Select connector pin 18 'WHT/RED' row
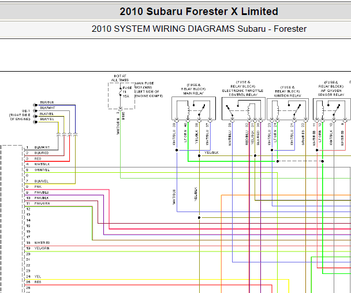Screen dimensions: 351x293 tap(38, 243)
